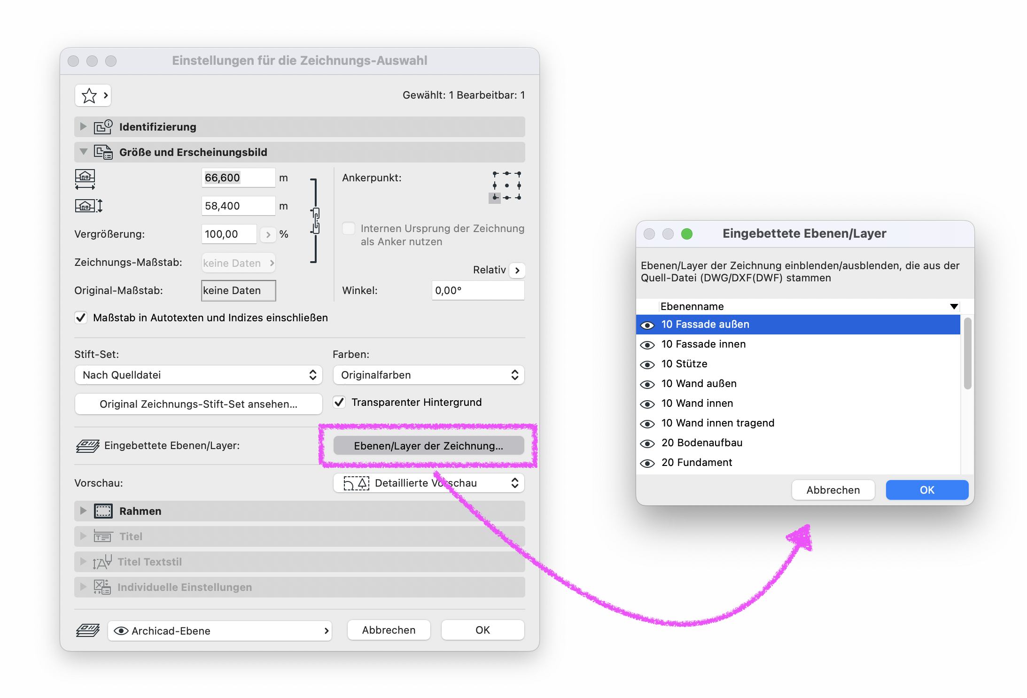Sort layers by Ebenenname column arrow
This screenshot has height=698, width=1027.
tap(954, 306)
